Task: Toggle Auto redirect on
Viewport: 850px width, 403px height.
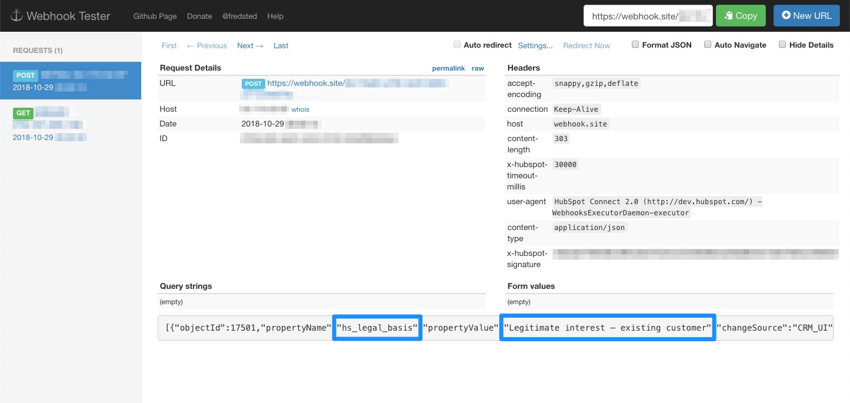Action: coord(457,44)
